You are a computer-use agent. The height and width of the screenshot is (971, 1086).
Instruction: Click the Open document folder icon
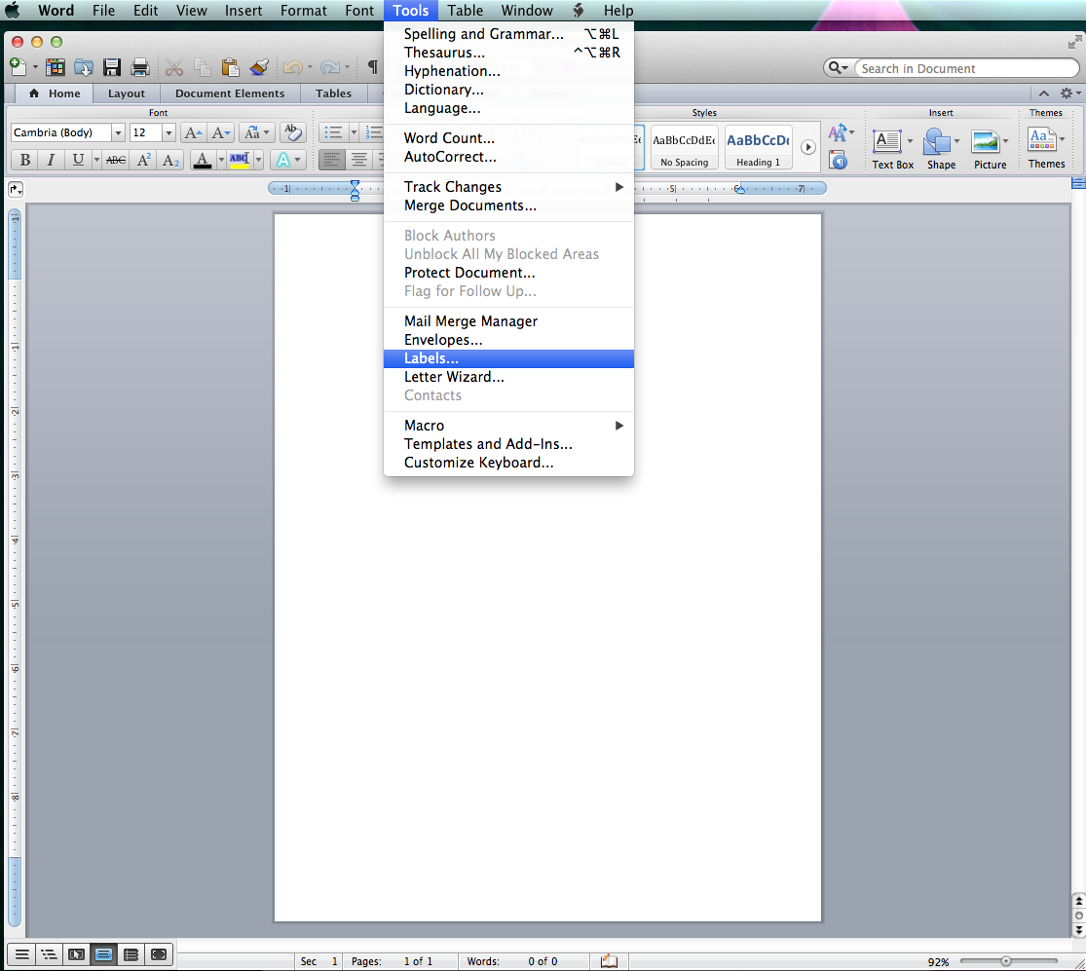point(83,67)
